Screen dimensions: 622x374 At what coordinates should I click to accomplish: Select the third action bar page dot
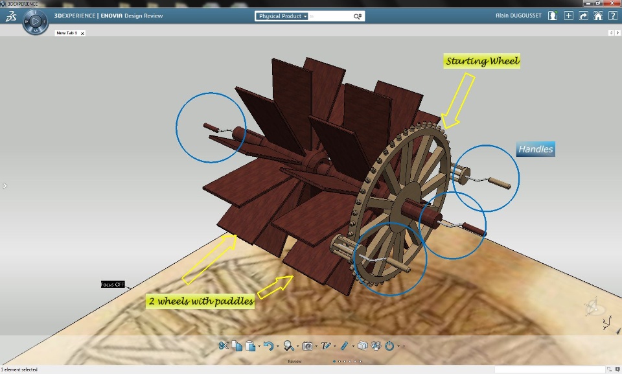345,361
